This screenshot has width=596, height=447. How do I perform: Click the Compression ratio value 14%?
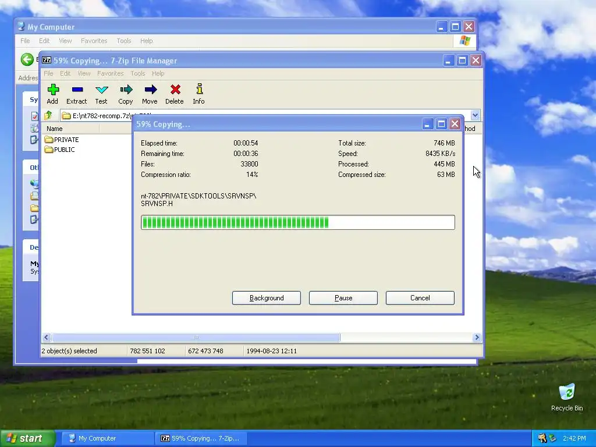click(252, 175)
